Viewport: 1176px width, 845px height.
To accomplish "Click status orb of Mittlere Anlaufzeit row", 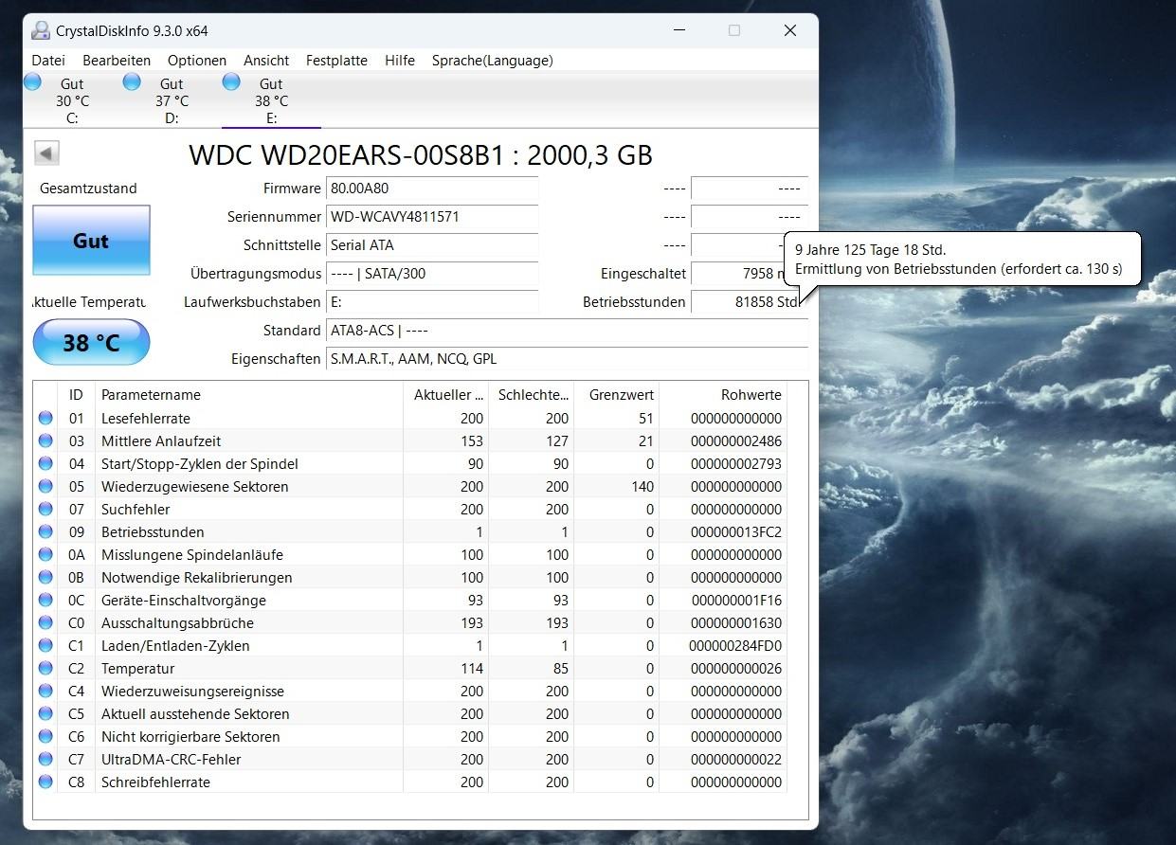I will pos(45,441).
